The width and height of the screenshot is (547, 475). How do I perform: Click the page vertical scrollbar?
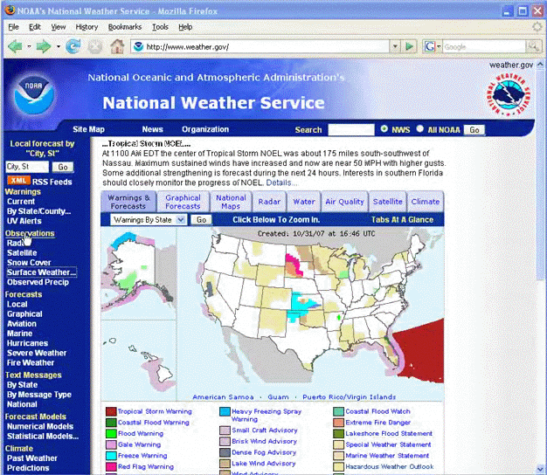(x=540, y=265)
